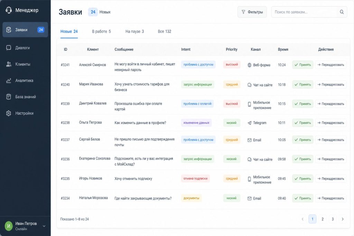Accept request #3234 with Принять

click(x=302, y=198)
